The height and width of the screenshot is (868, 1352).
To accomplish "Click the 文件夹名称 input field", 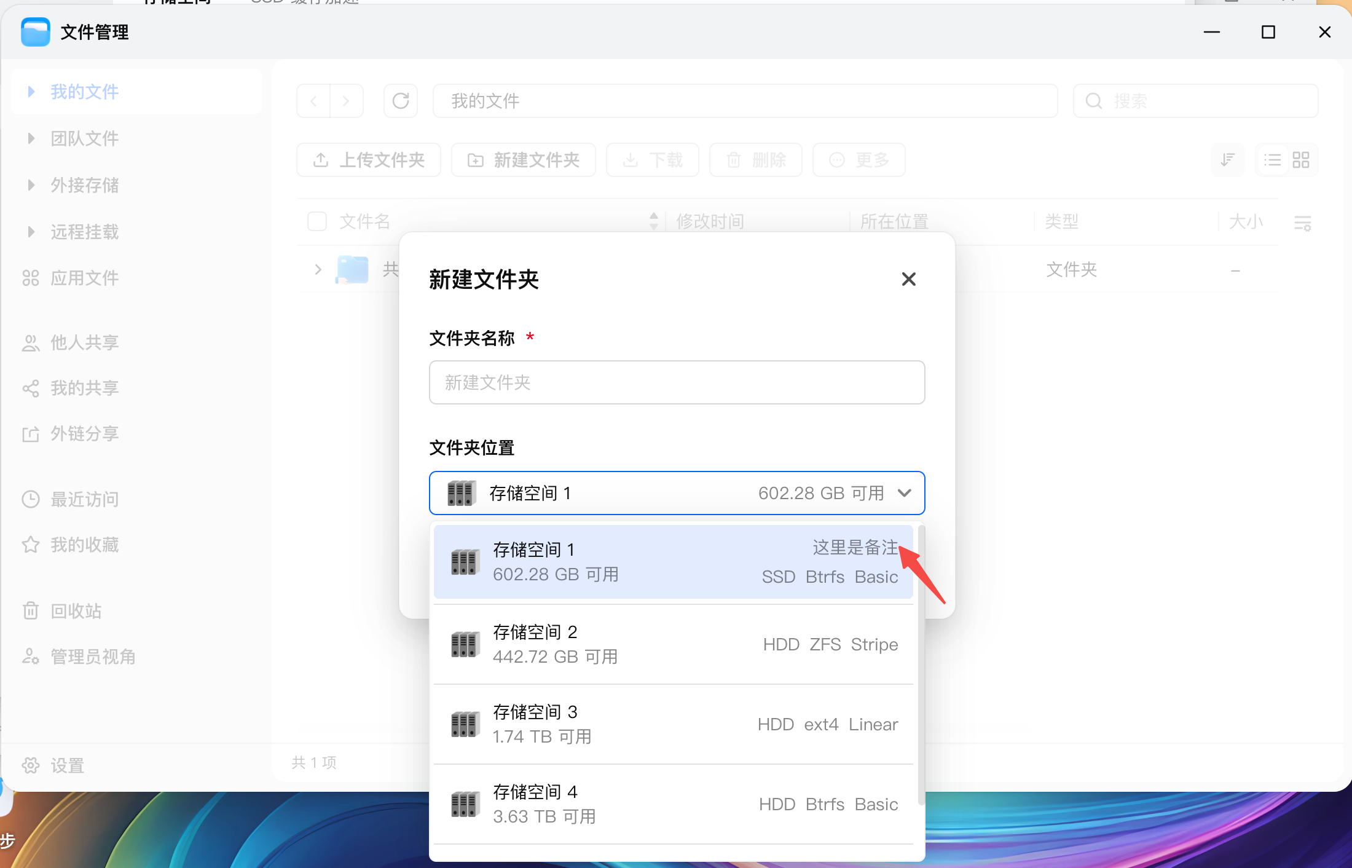I will click(677, 382).
